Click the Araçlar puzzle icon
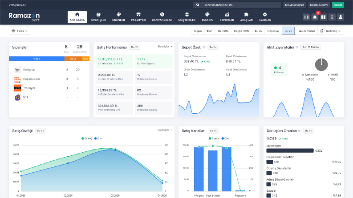The image size is (353, 198). 246,15
